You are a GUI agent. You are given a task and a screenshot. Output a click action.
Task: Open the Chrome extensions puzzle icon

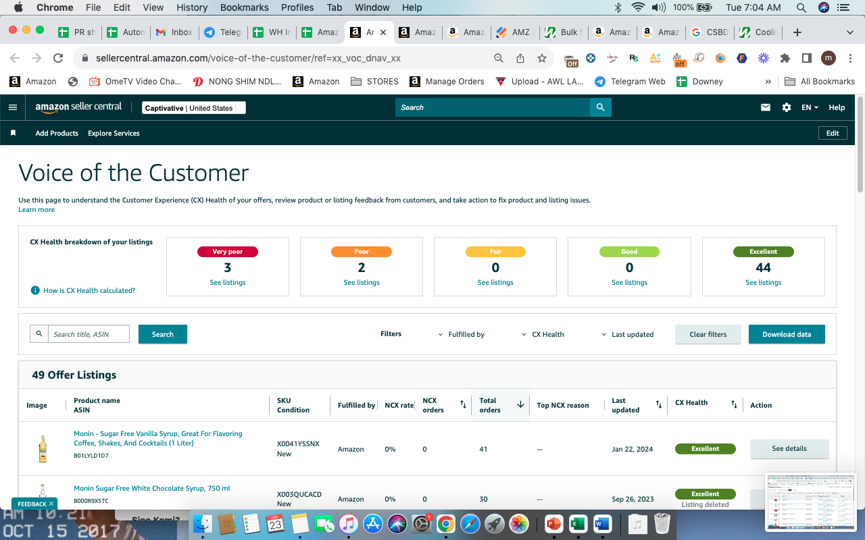click(785, 58)
